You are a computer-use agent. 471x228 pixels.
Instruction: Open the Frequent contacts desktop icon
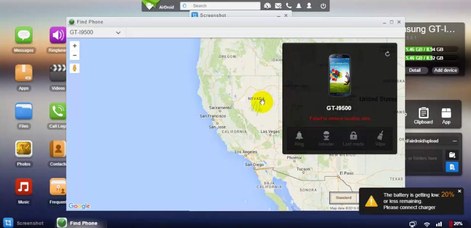tap(58, 187)
